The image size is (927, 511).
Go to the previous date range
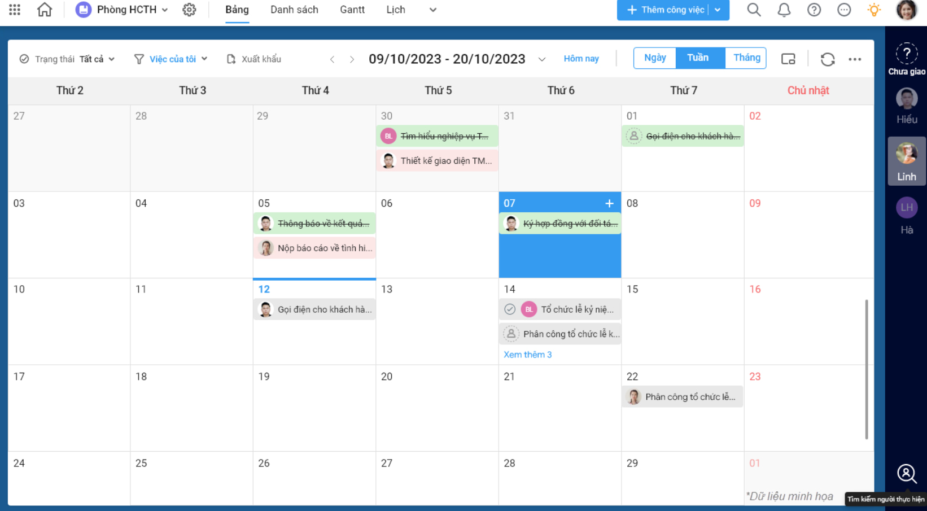[x=332, y=59]
